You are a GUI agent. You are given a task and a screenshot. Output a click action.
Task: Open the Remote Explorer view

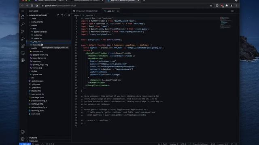tap(23, 53)
